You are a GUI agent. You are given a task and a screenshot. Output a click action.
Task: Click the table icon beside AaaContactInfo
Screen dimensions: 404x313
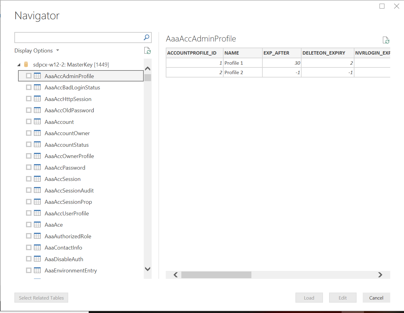click(x=37, y=247)
